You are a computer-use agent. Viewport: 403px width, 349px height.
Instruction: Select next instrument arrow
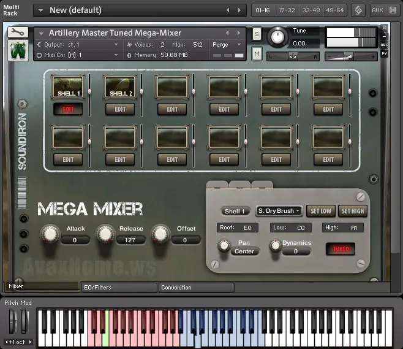click(239, 33)
